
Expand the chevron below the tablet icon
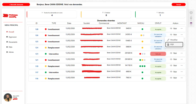point(191,15)
